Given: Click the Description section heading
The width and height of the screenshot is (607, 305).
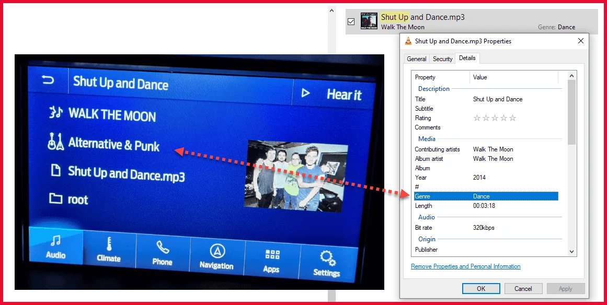Looking at the screenshot, I should coord(433,89).
